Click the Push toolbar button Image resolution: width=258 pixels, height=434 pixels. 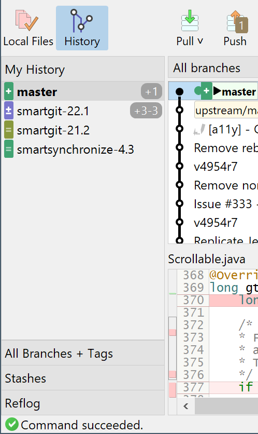[235, 28]
